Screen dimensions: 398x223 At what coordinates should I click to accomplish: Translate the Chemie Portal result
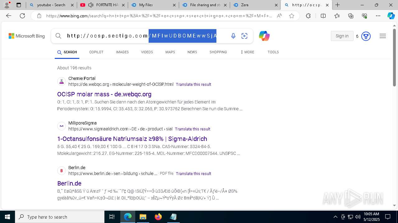click(x=193, y=84)
